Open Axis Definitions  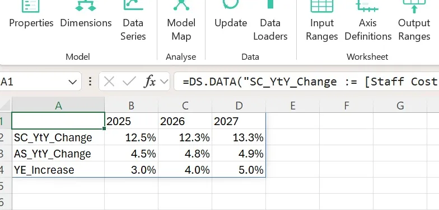click(368, 21)
